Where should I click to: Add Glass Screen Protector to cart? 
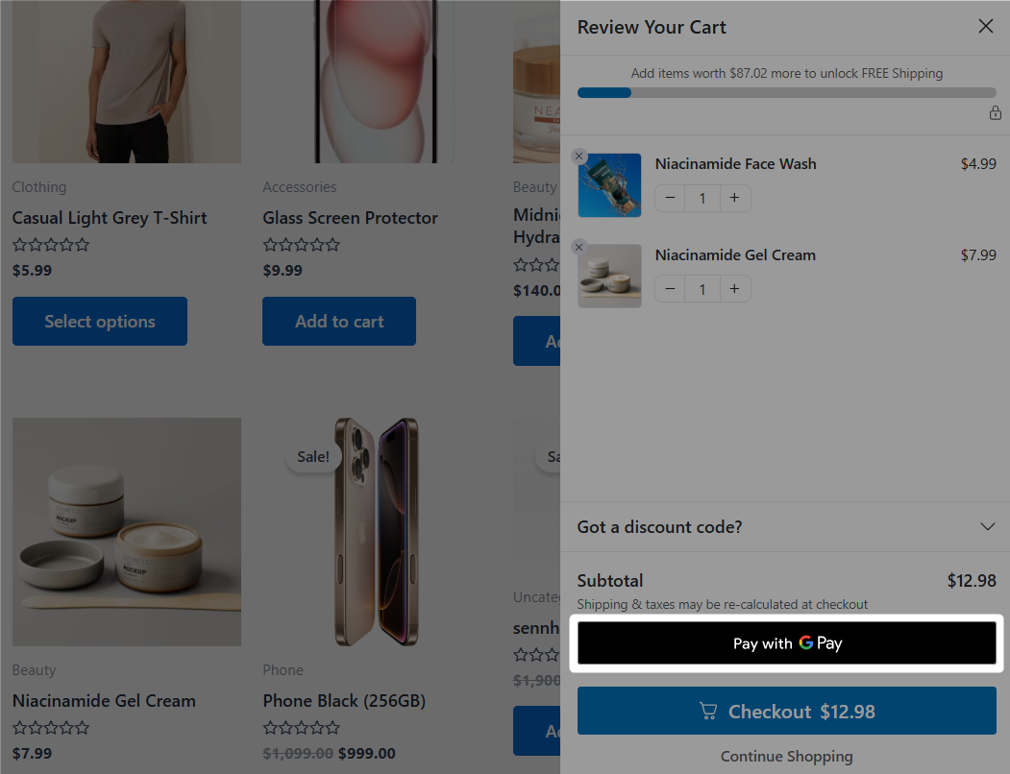339,322
